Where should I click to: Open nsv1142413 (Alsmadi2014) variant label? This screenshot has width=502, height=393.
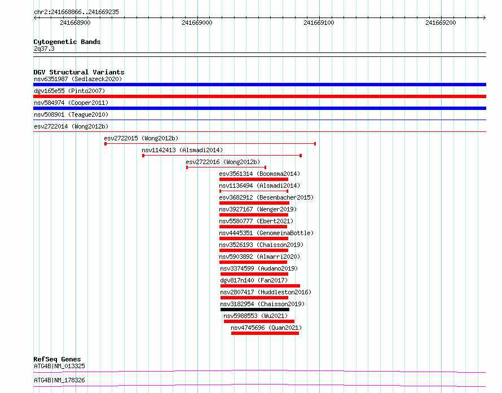click(182, 150)
